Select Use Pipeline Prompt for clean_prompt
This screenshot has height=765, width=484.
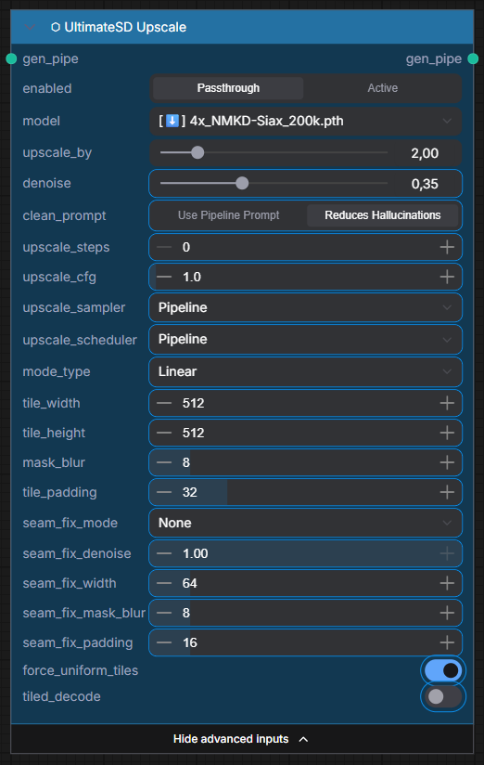(229, 215)
